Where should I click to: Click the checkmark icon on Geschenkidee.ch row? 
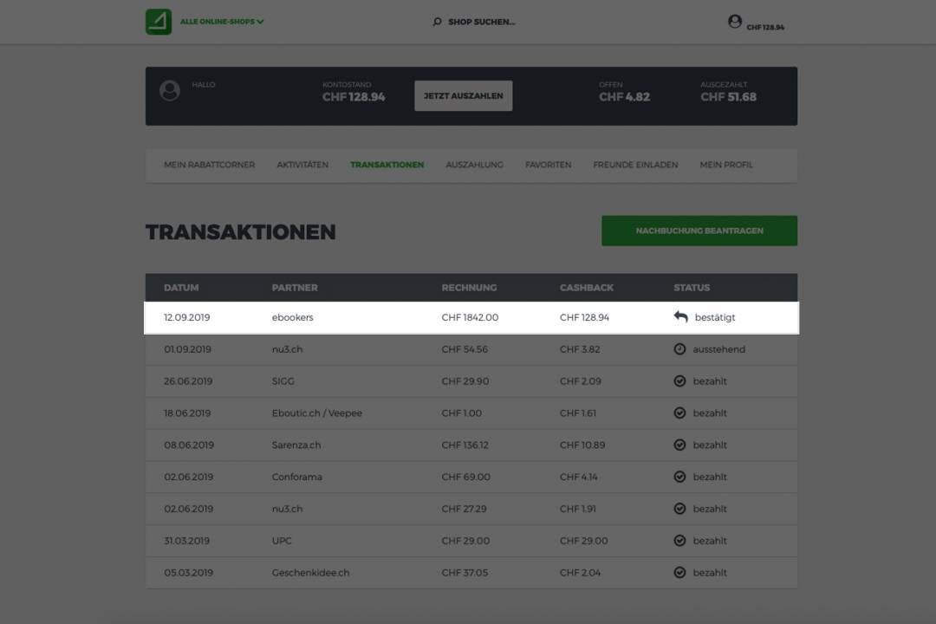pyautogui.click(x=679, y=573)
